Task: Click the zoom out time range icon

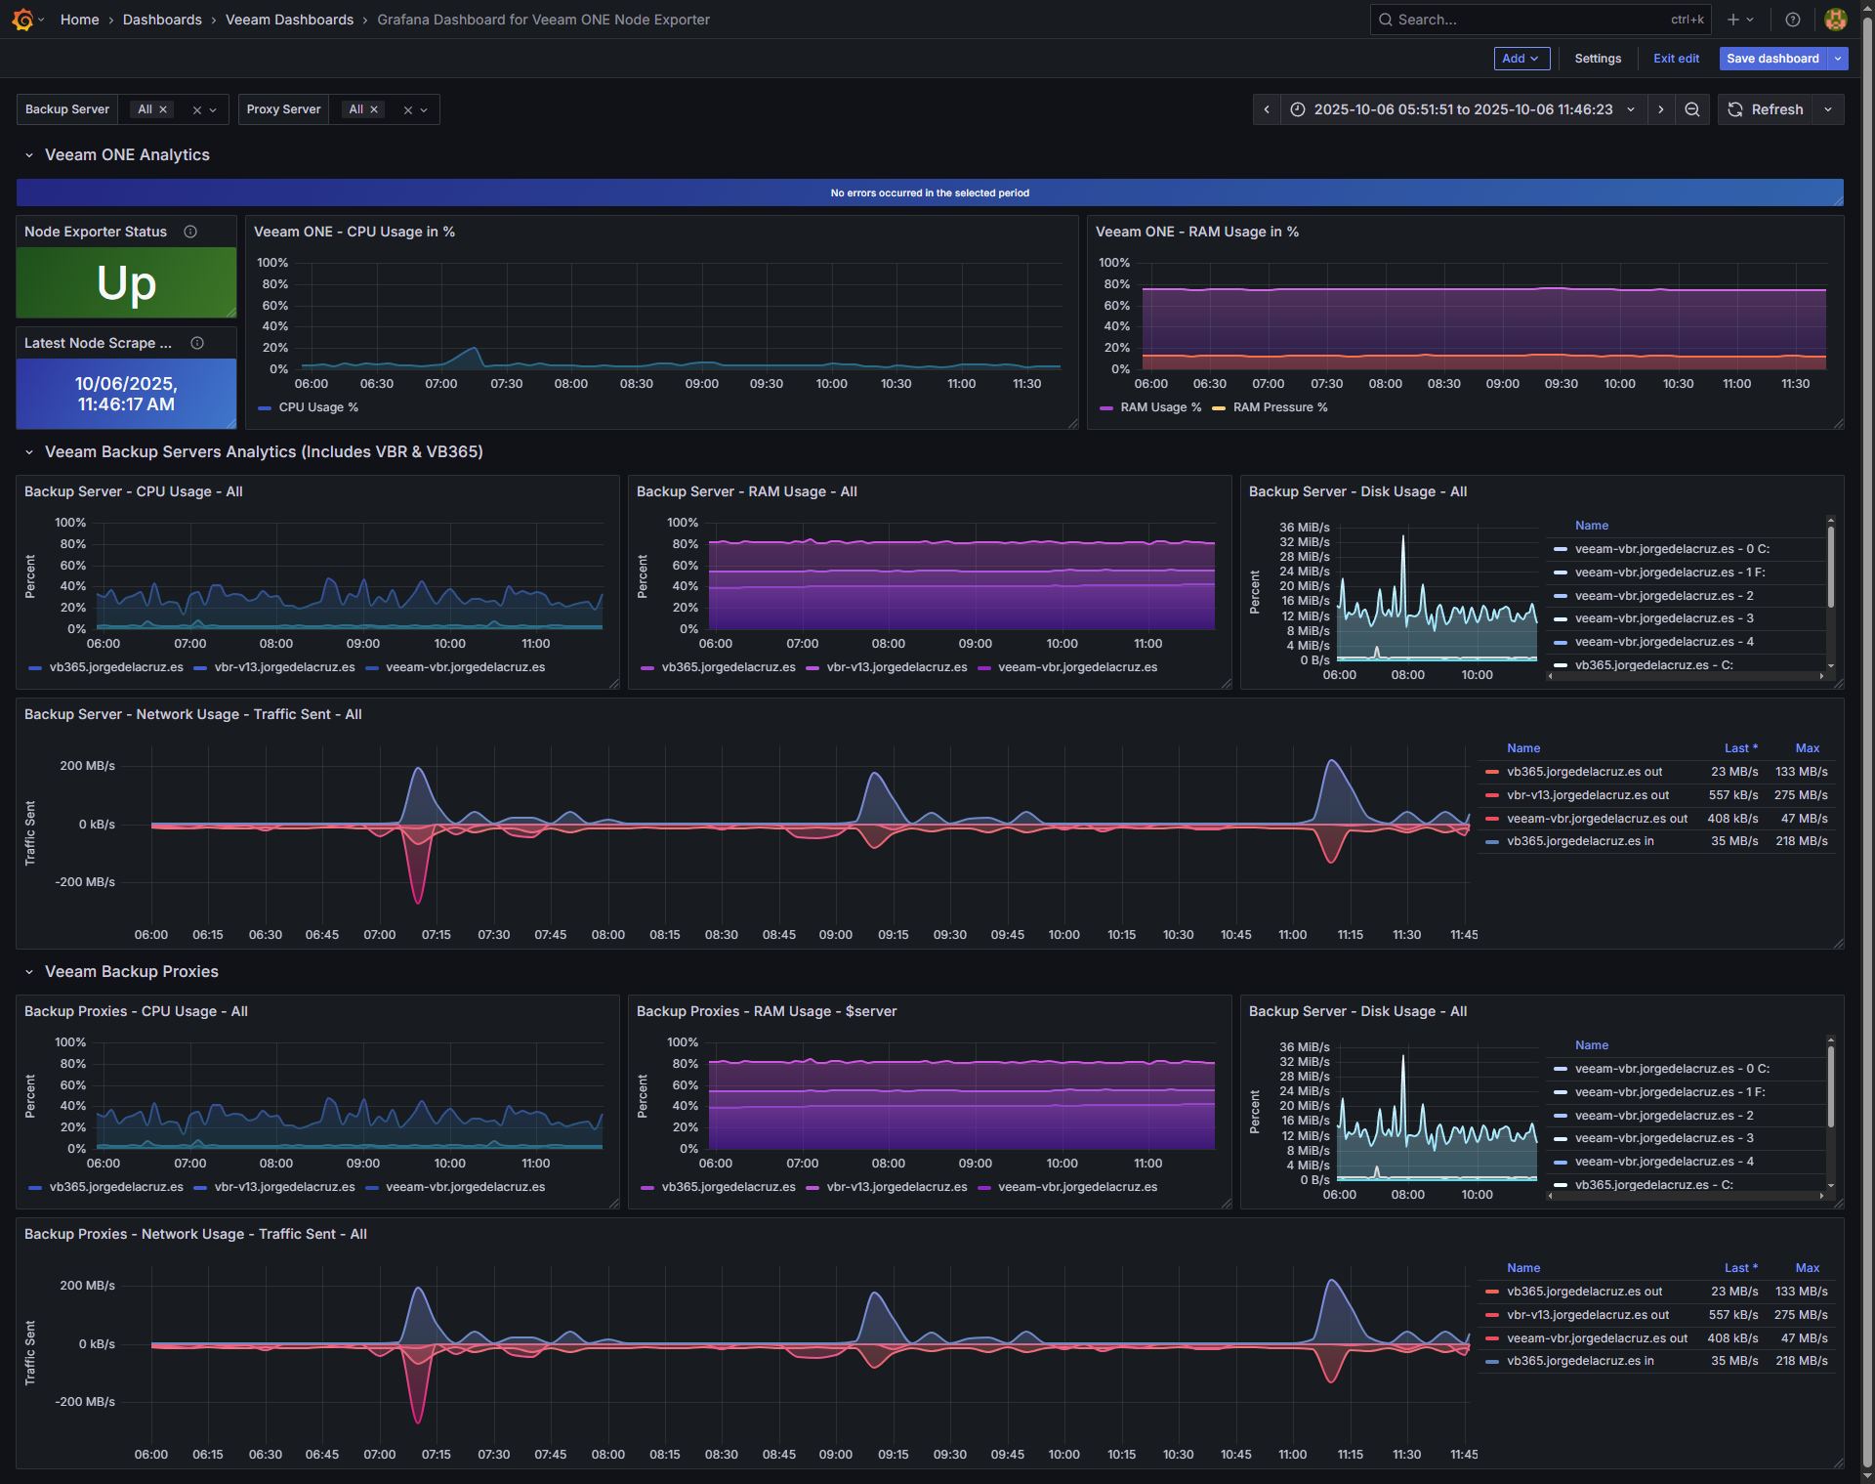Action: tap(1692, 109)
